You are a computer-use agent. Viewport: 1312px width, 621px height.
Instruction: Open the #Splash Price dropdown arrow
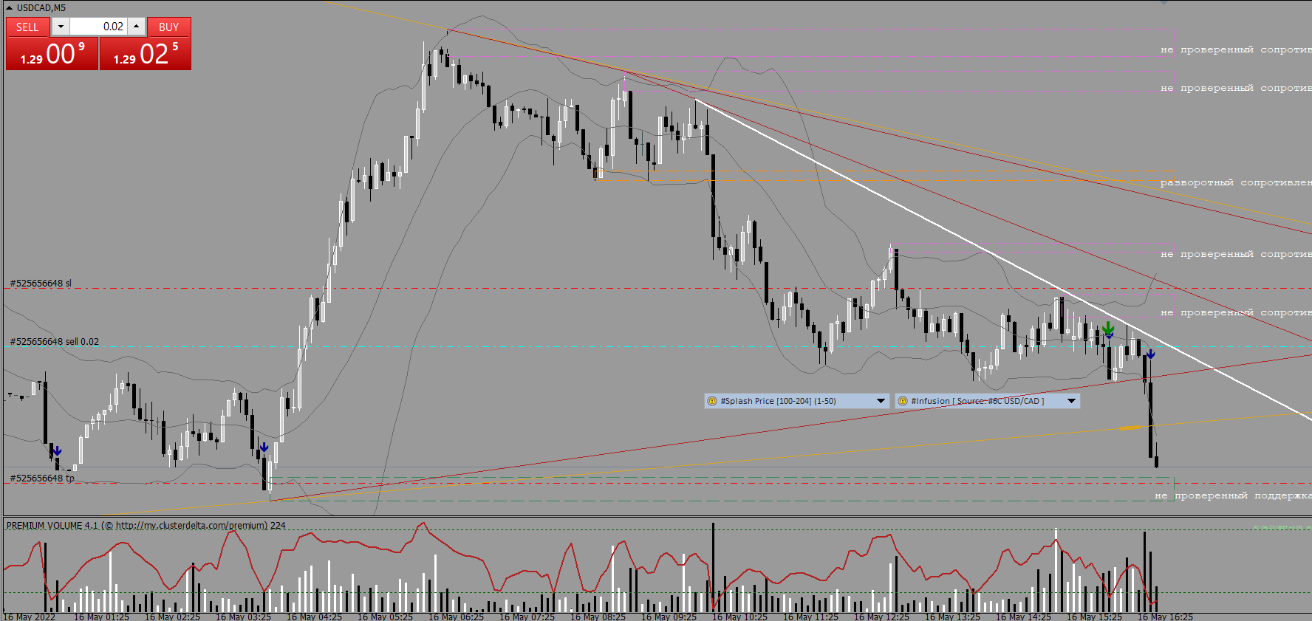881,401
